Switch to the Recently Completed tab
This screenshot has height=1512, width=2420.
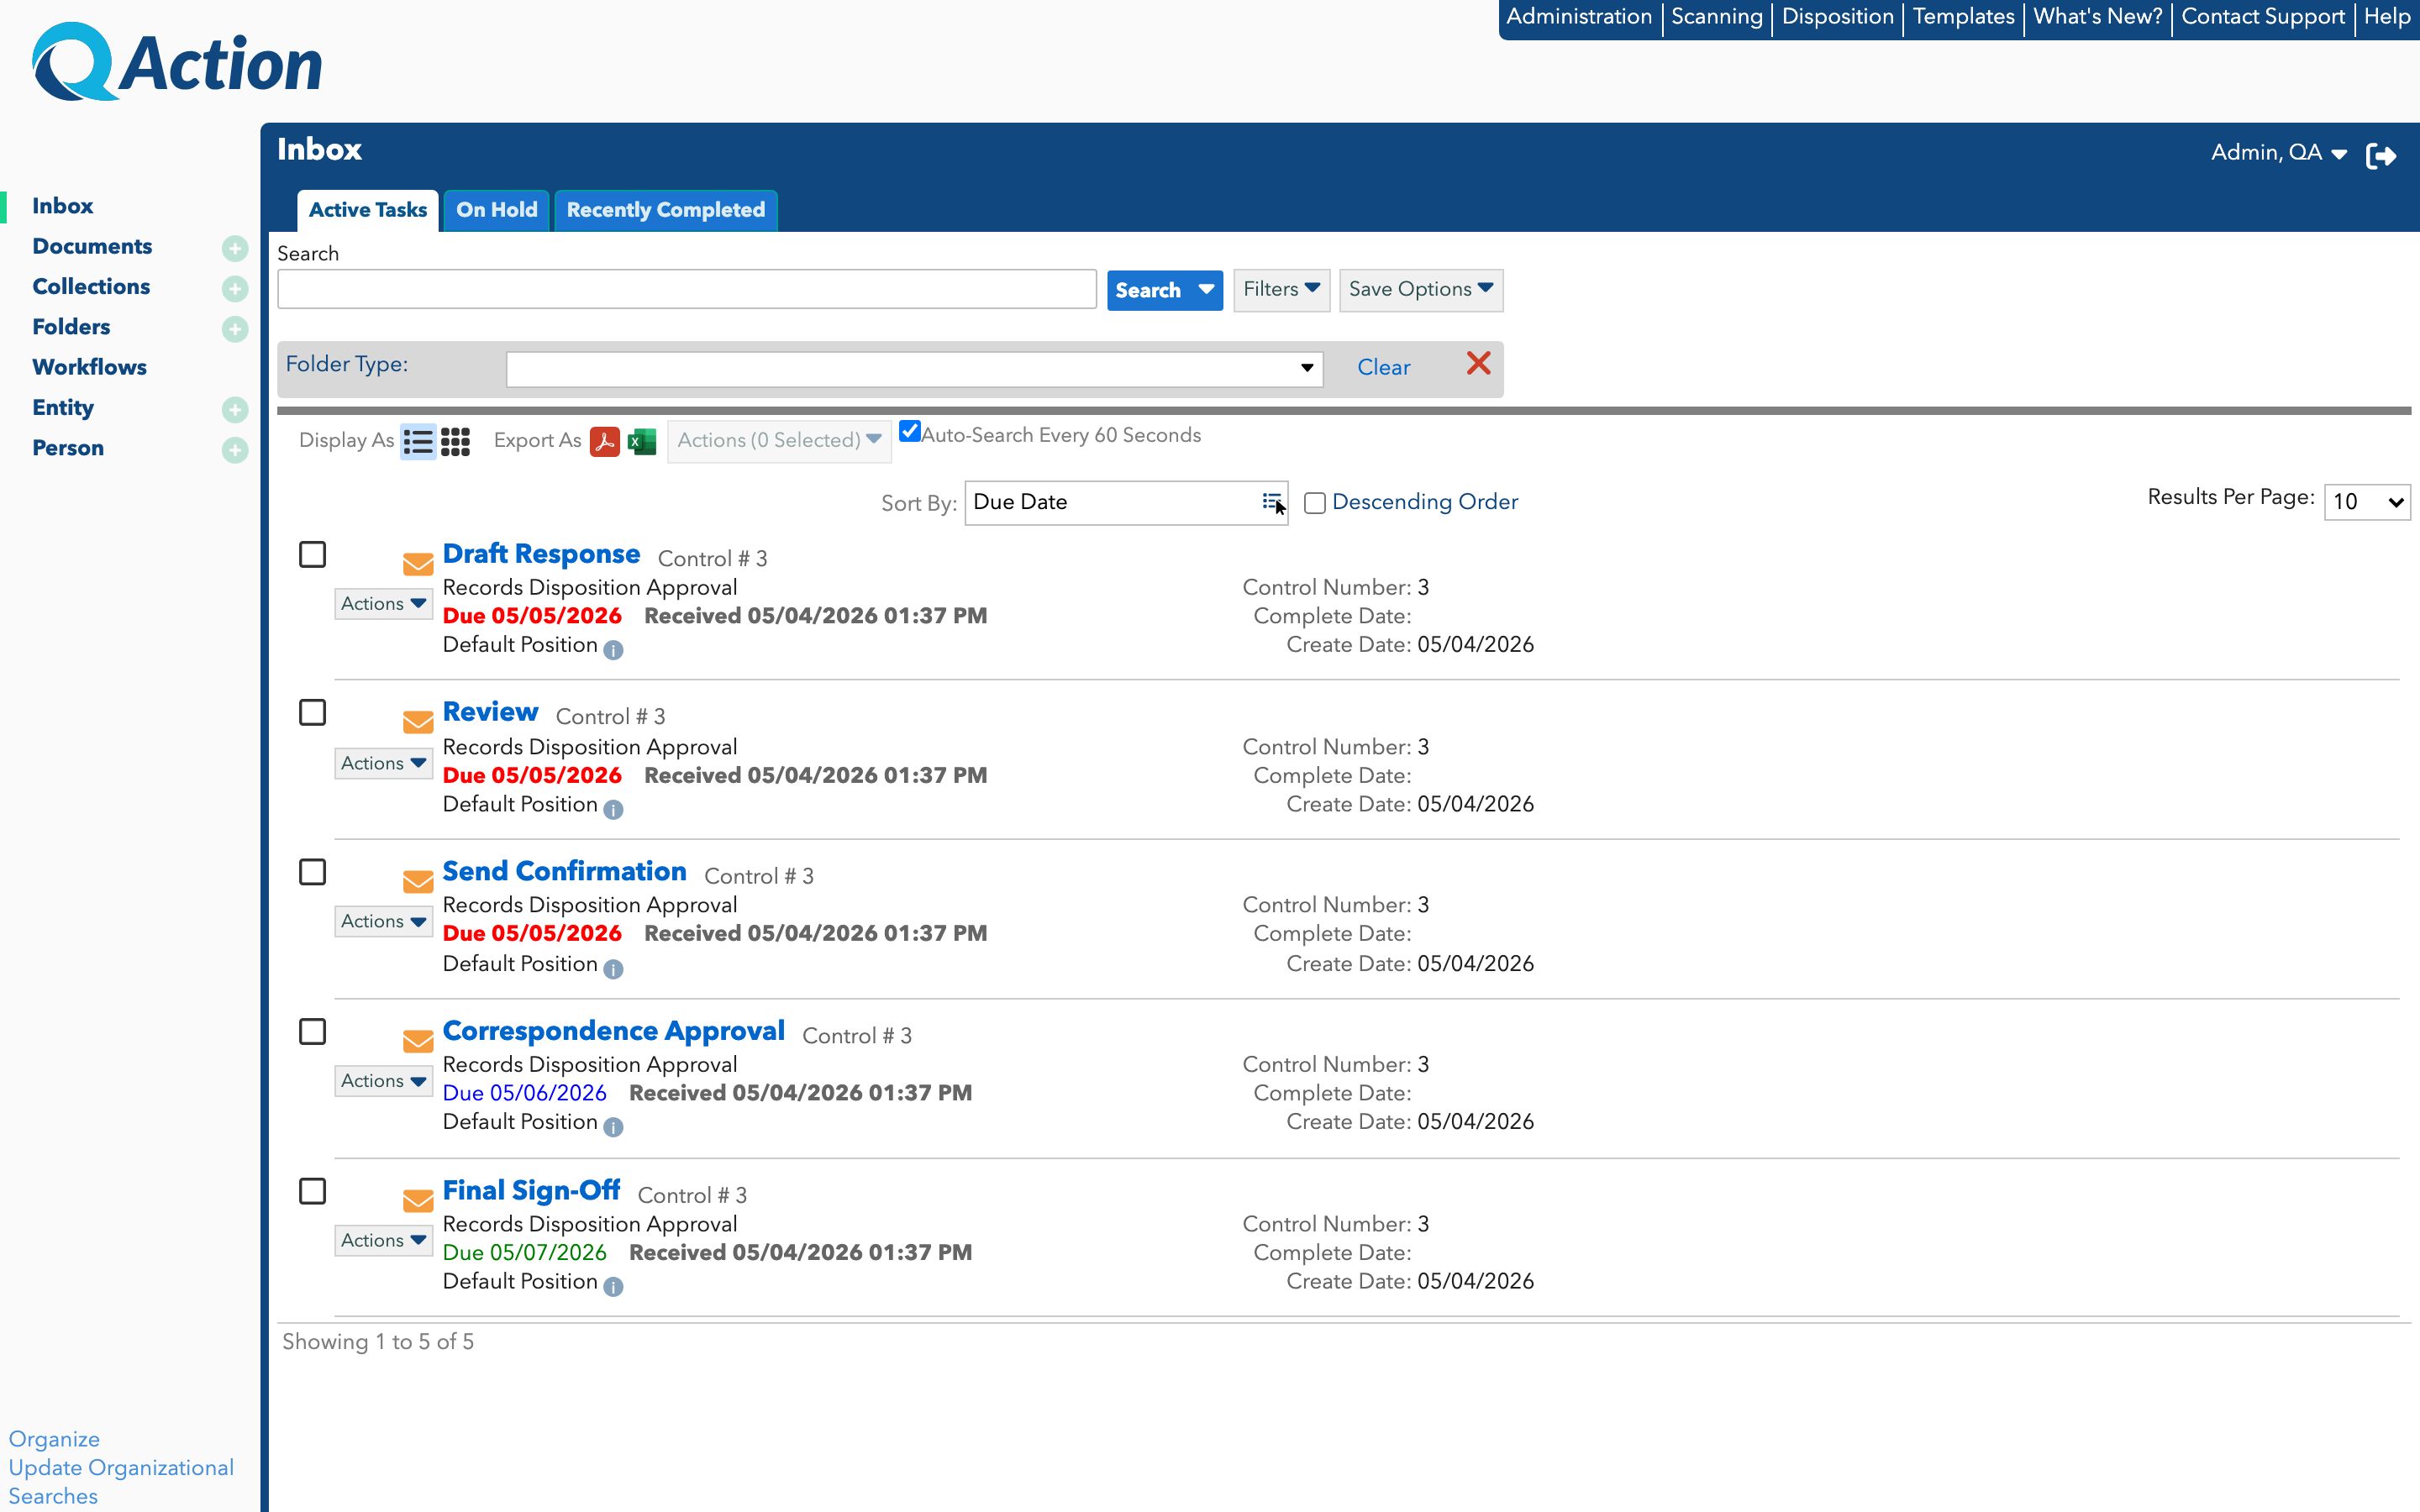point(666,210)
